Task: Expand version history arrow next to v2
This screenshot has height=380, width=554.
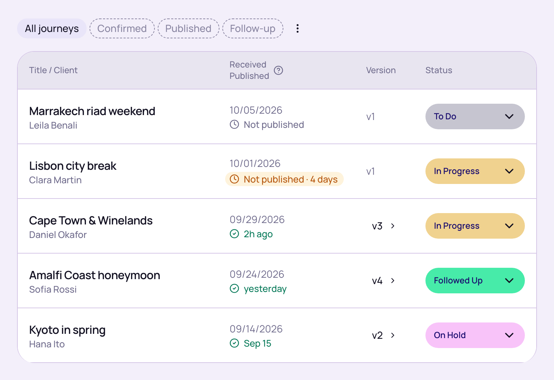Action: 393,335
